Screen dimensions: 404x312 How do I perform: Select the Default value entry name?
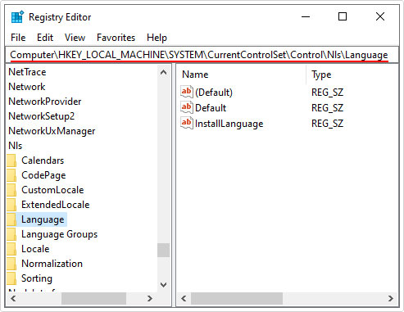coord(211,108)
